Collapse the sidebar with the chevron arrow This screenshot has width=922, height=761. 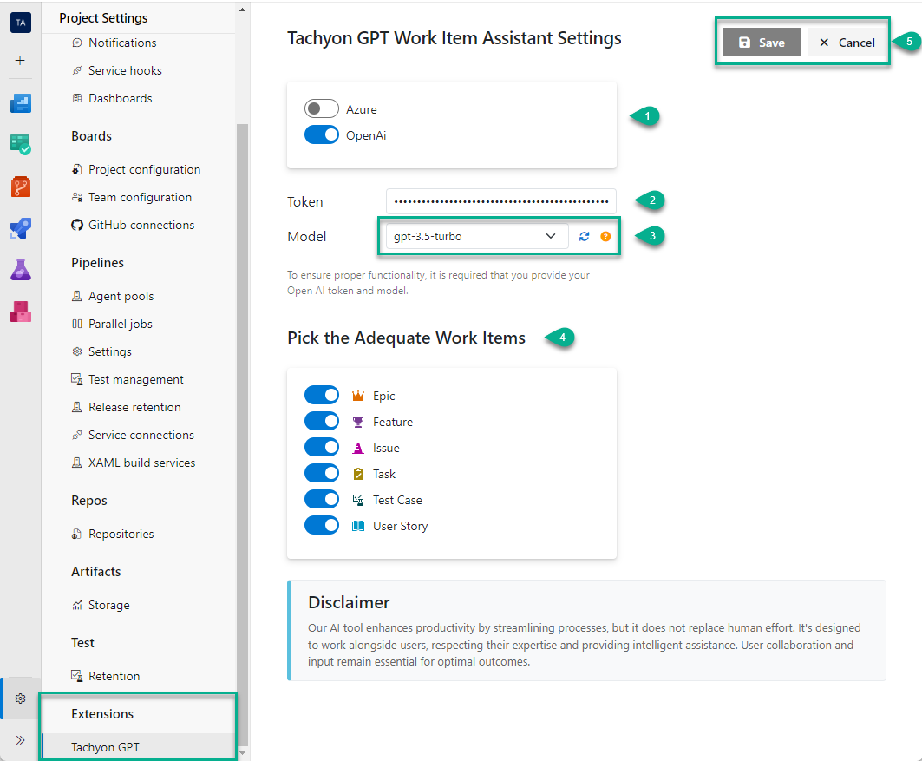20,740
